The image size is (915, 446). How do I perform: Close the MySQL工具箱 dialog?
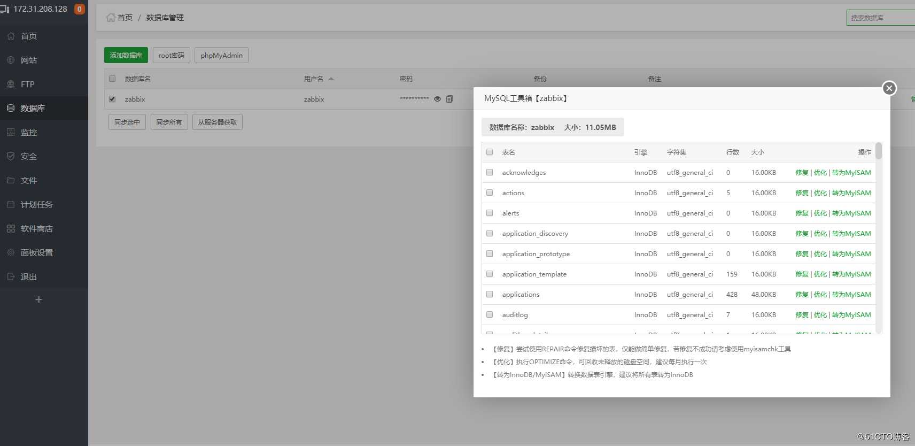889,88
